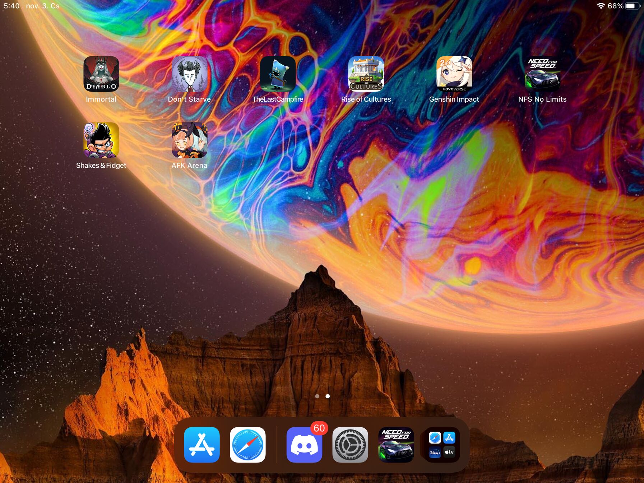Tap the red 60 badge on Discord

click(319, 428)
